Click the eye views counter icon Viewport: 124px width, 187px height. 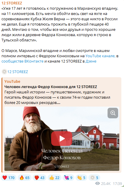[98, 183]
